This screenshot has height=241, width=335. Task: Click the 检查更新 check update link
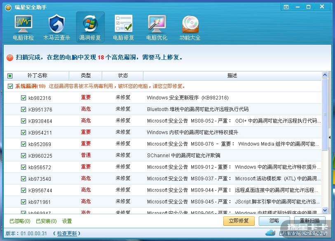click(67, 234)
